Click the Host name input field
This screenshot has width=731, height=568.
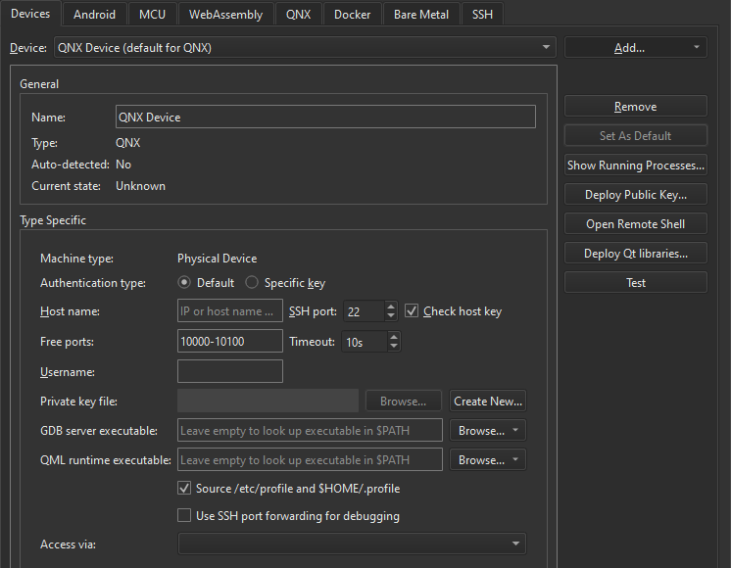(x=229, y=311)
